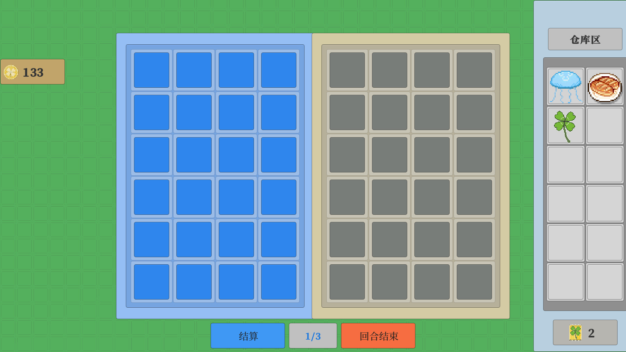The width and height of the screenshot is (626, 352).
Task: Click the top-left blue grid tile
Action: 152,70
